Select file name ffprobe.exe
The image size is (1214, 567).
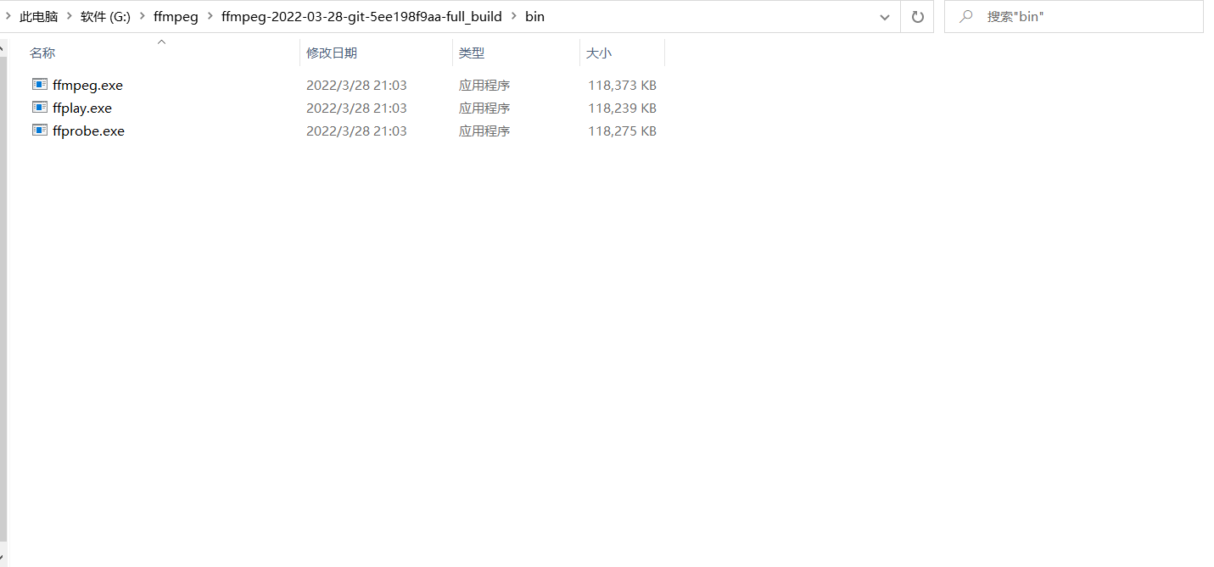[88, 131]
